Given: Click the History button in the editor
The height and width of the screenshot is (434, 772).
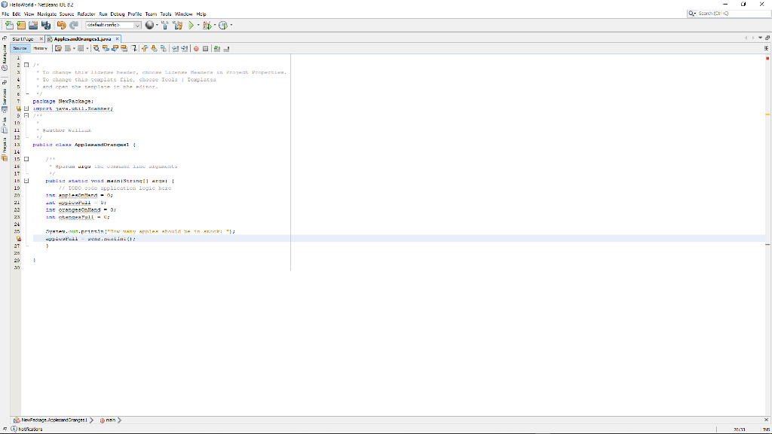Looking at the screenshot, I should (41, 49).
